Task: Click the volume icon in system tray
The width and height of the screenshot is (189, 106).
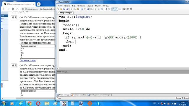Action: 165,104
